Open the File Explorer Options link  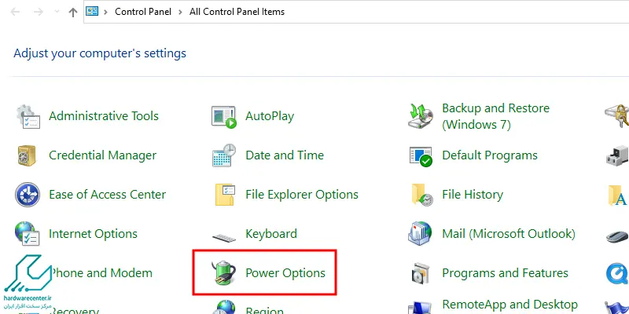(x=302, y=195)
